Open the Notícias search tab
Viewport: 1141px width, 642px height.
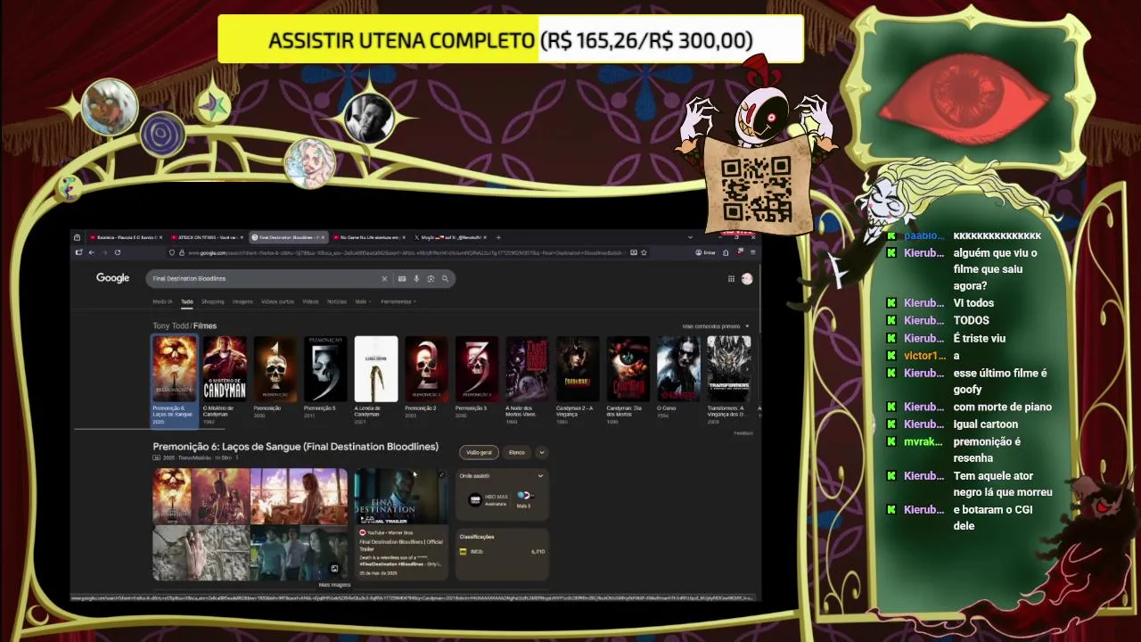click(337, 301)
